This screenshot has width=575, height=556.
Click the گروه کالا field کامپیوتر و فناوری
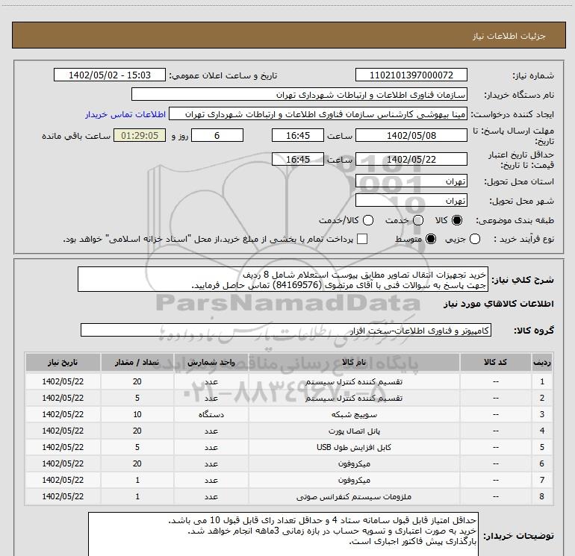coord(286,330)
